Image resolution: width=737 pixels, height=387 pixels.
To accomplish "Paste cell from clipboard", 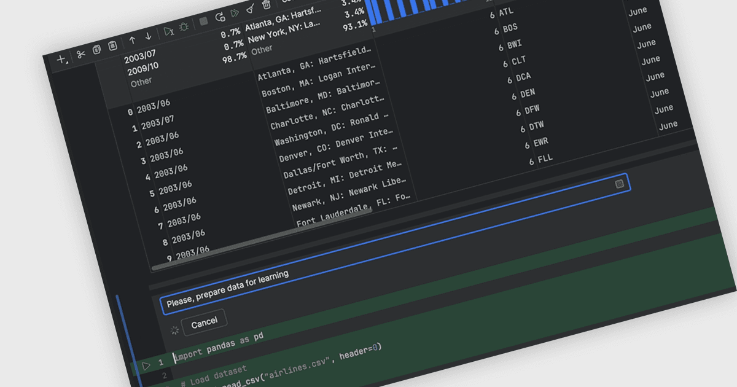I will pos(112,46).
